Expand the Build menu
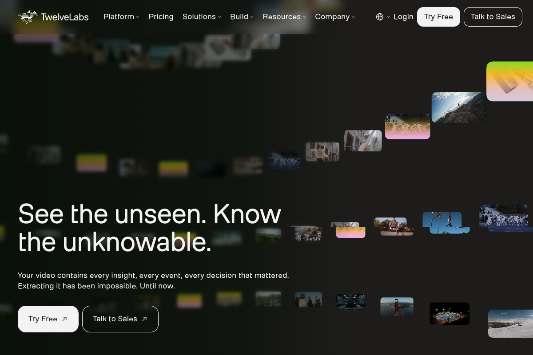The image size is (533, 355). click(x=242, y=17)
